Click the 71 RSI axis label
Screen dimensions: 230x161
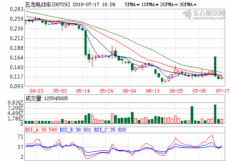(20, 137)
